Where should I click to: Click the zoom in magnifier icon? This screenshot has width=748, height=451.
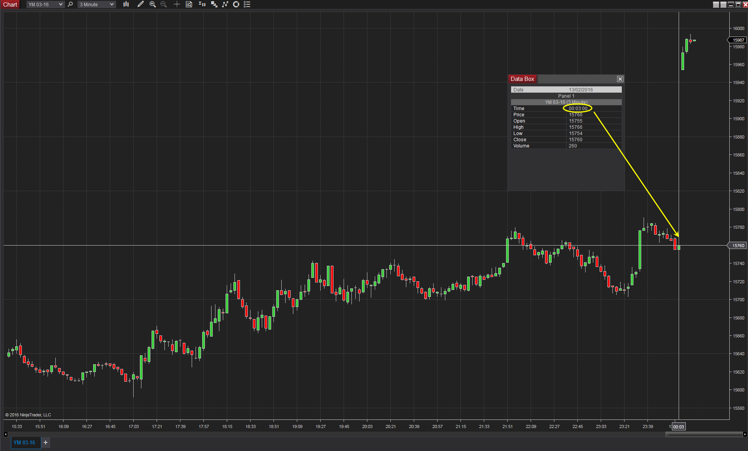[152, 4]
